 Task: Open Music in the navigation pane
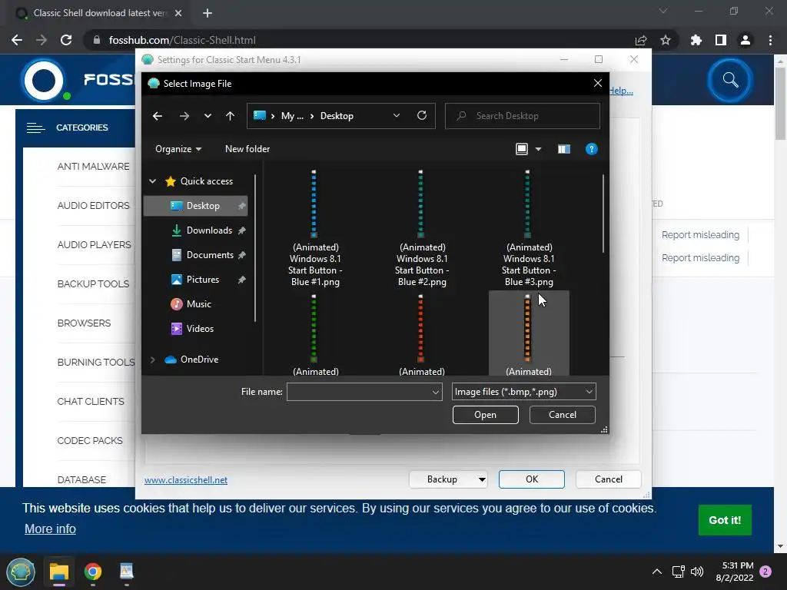[x=199, y=304]
